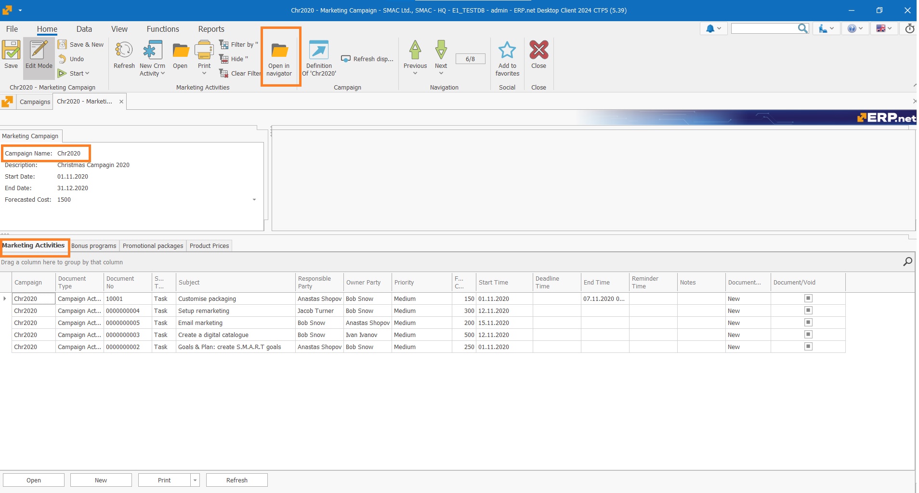919x493 pixels.
Task: Toggle Document/Void for Create a digital catalogue
Action: pos(808,335)
